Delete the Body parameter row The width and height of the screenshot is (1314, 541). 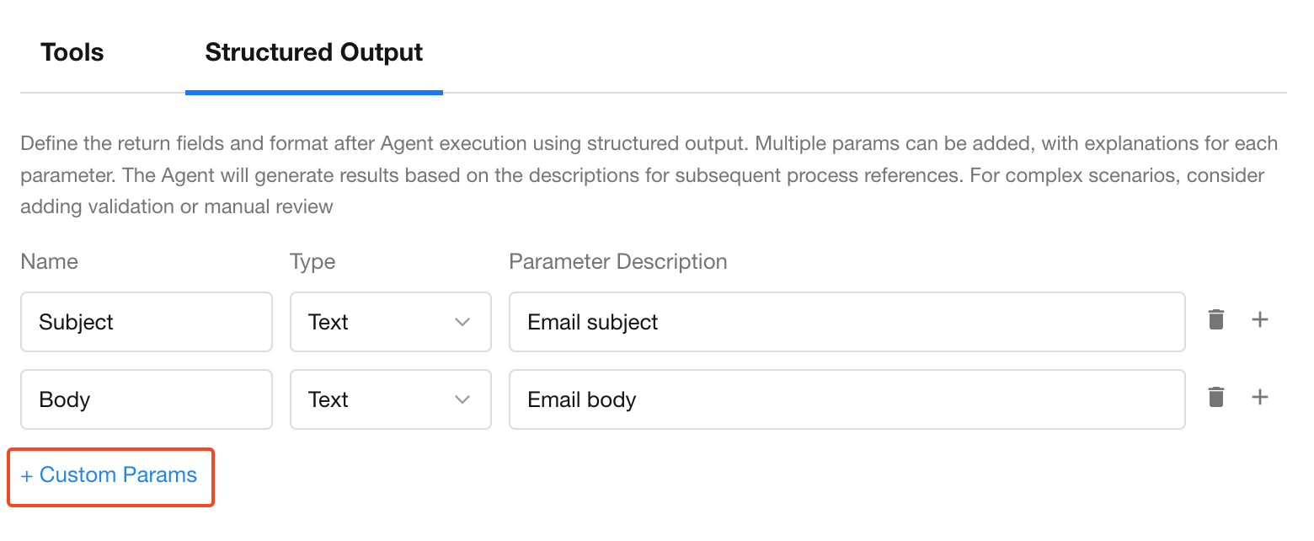pos(1215,398)
